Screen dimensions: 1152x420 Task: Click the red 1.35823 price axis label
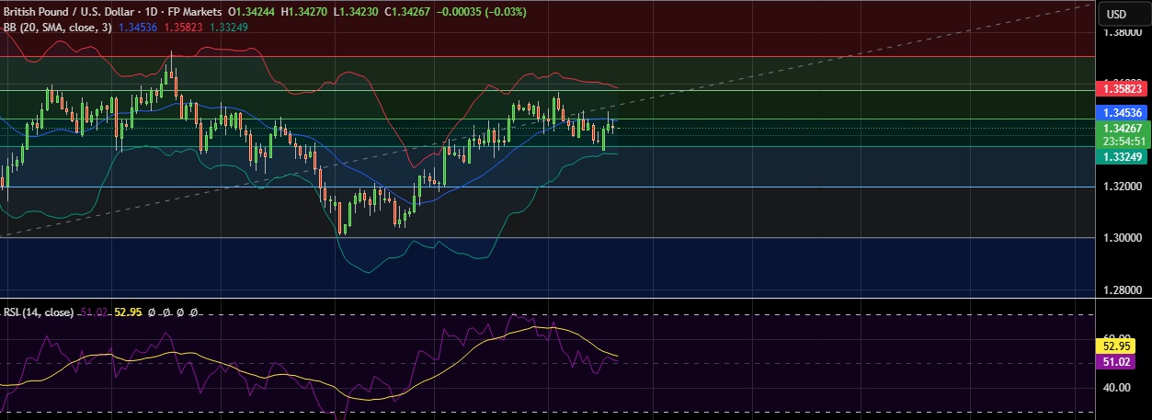coord(1123,89)
